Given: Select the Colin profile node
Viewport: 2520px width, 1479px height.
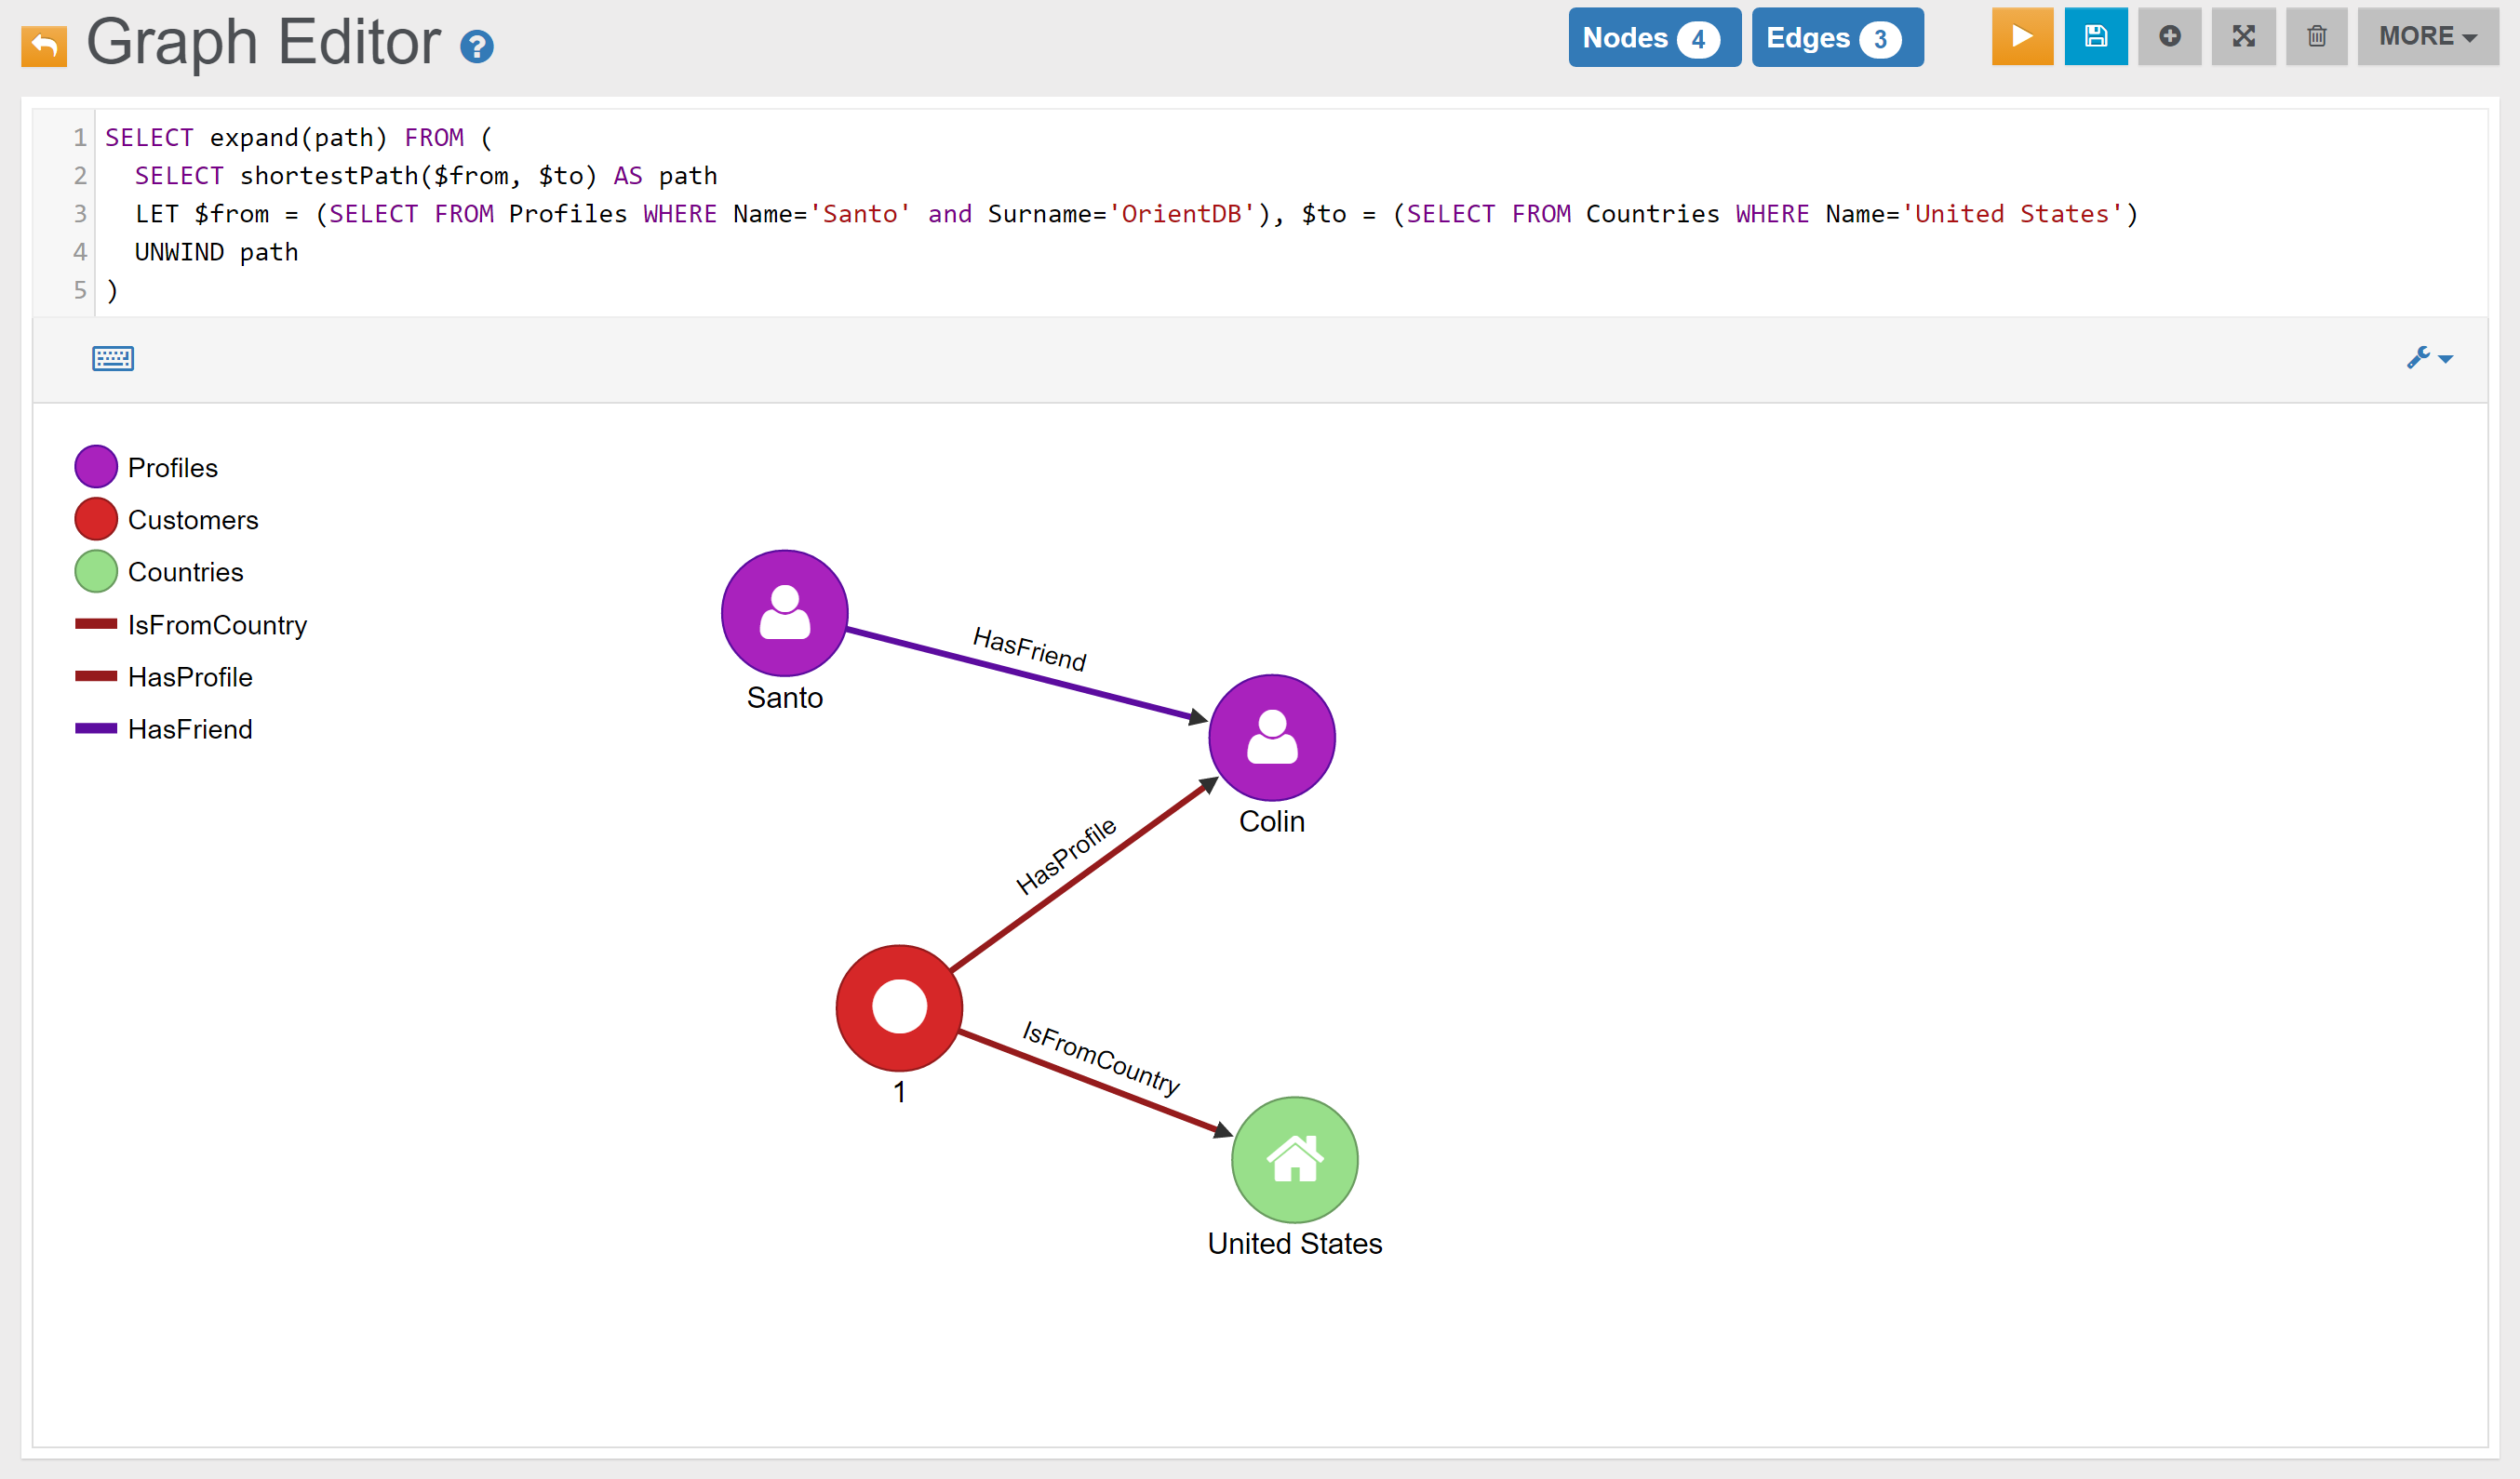Looking at the screenshot, I should pos(1271,738).
